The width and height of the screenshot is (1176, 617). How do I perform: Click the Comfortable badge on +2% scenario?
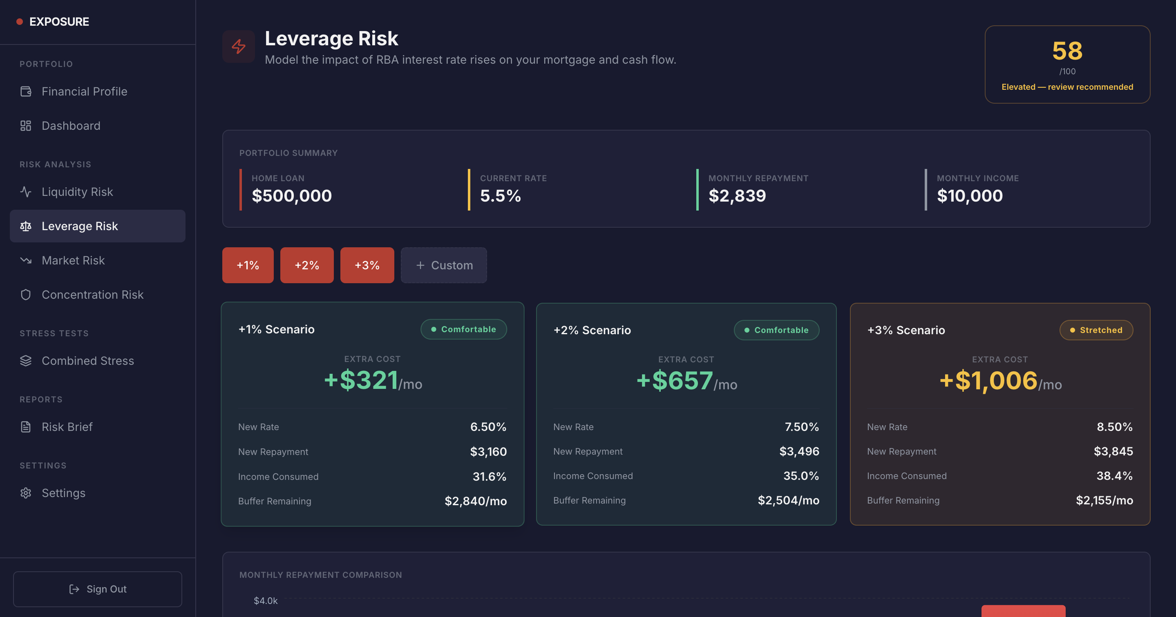776,330
